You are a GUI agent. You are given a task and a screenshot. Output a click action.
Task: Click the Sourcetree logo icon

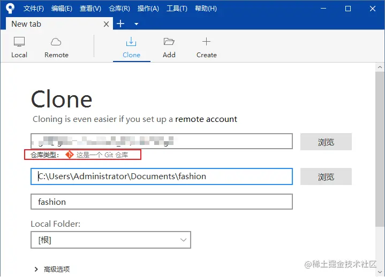point(10,9)
